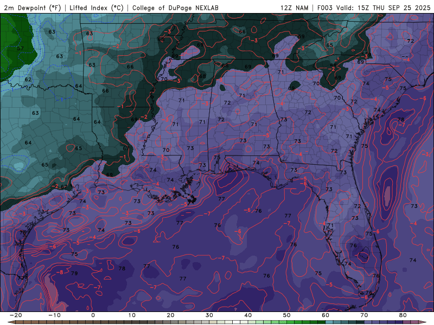Screen dimensions: 434x325
Task: Click the "70" tick label on the color scale
Action: click(364, 315)
